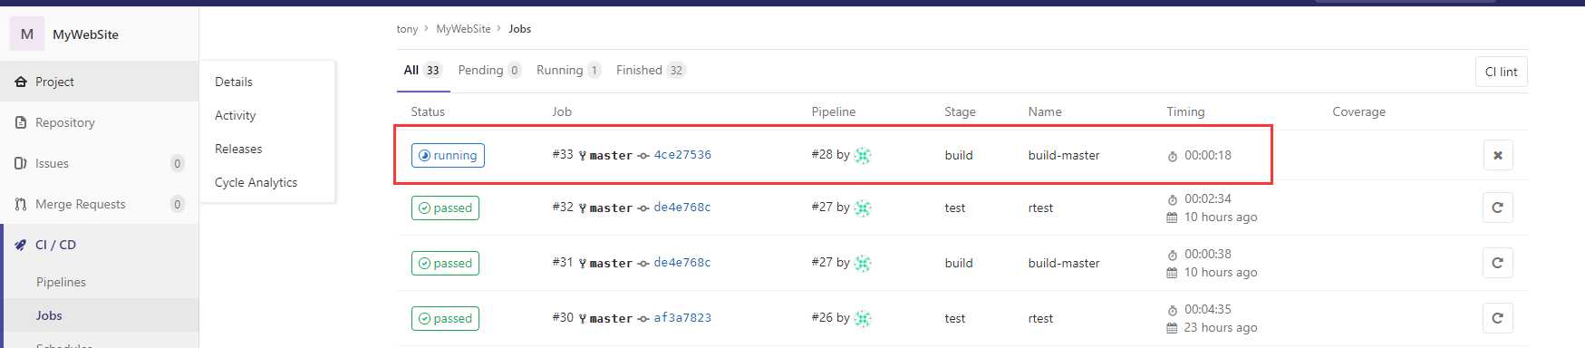Select the Pending jobs tab
This screenshot has width=1585, height=348.
coord(489,70)
